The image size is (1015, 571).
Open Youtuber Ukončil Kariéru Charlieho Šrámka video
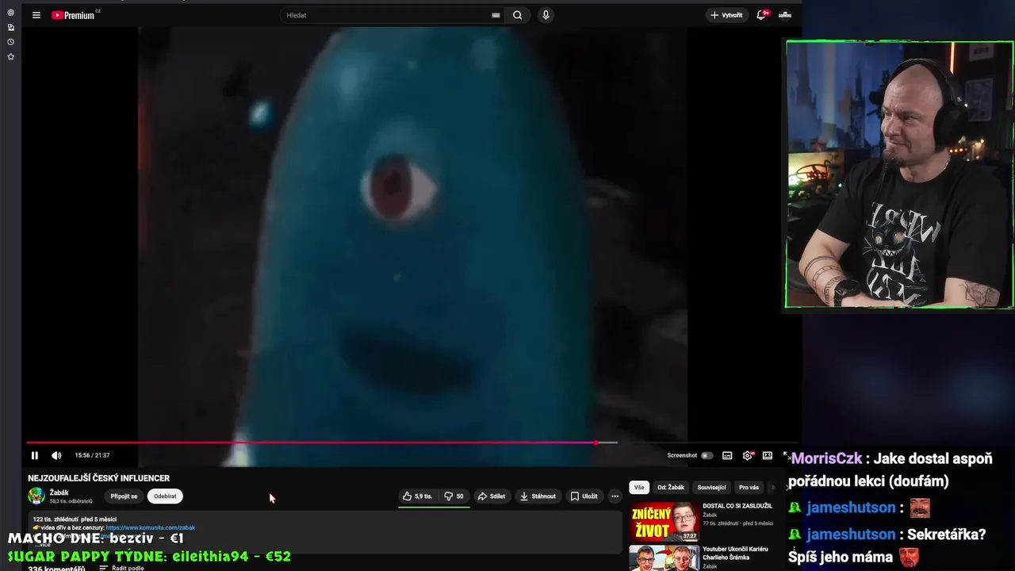pos(735,553)
